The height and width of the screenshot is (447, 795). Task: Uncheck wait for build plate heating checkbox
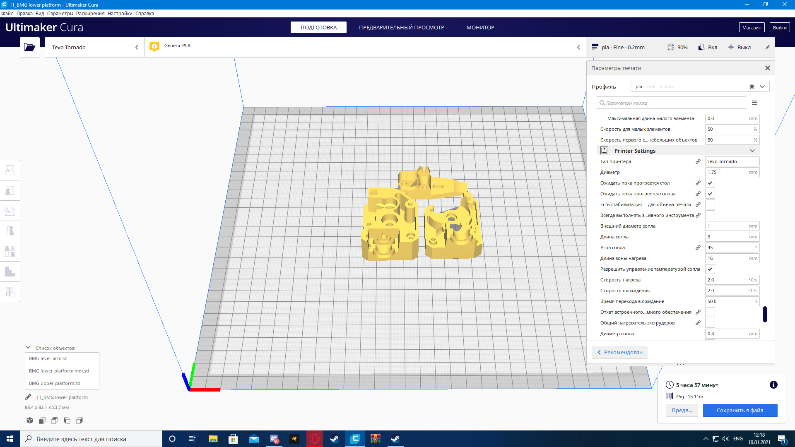coord(710,183)
